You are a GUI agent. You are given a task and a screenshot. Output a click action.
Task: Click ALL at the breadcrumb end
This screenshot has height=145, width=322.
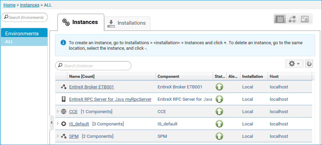[48, 5]
